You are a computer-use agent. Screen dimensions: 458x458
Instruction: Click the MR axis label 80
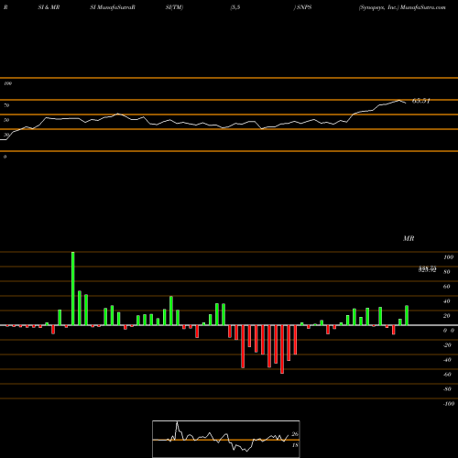pos(447,272)
